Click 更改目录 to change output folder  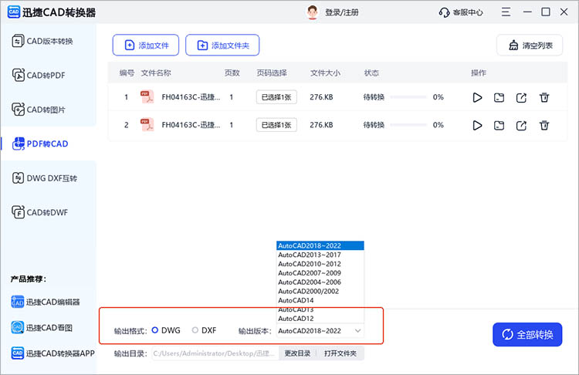(297, 353)
